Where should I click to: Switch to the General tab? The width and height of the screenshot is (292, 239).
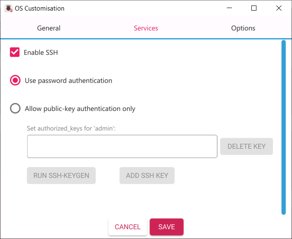(x=49, y=28)
